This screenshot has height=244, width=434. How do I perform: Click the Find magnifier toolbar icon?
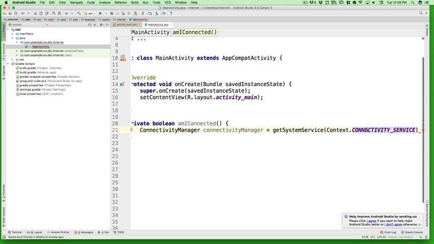coord(54,14)
